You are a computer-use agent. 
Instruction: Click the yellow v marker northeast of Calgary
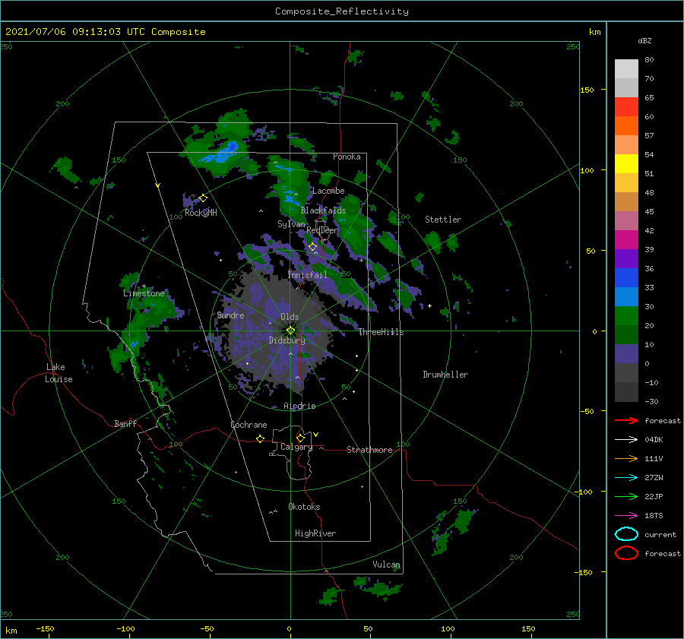316,435
